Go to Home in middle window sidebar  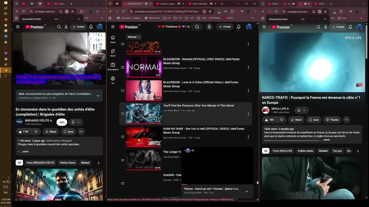click(x=113, y=39)
